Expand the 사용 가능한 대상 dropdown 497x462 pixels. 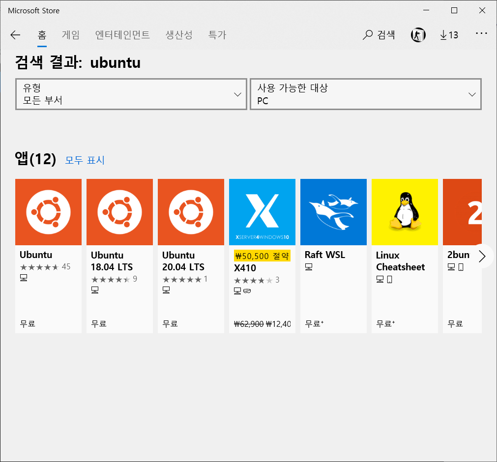pos(365,94)
